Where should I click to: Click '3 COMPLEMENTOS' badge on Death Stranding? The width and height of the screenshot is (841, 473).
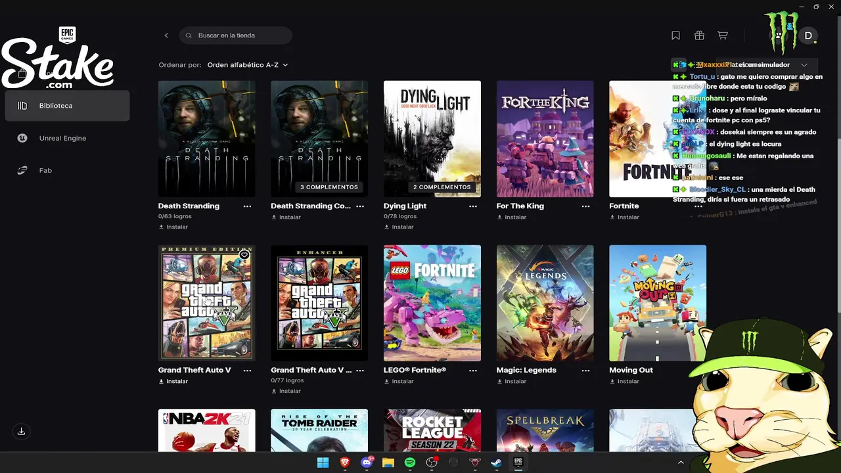pyautogui.click(x=329, y=187)
